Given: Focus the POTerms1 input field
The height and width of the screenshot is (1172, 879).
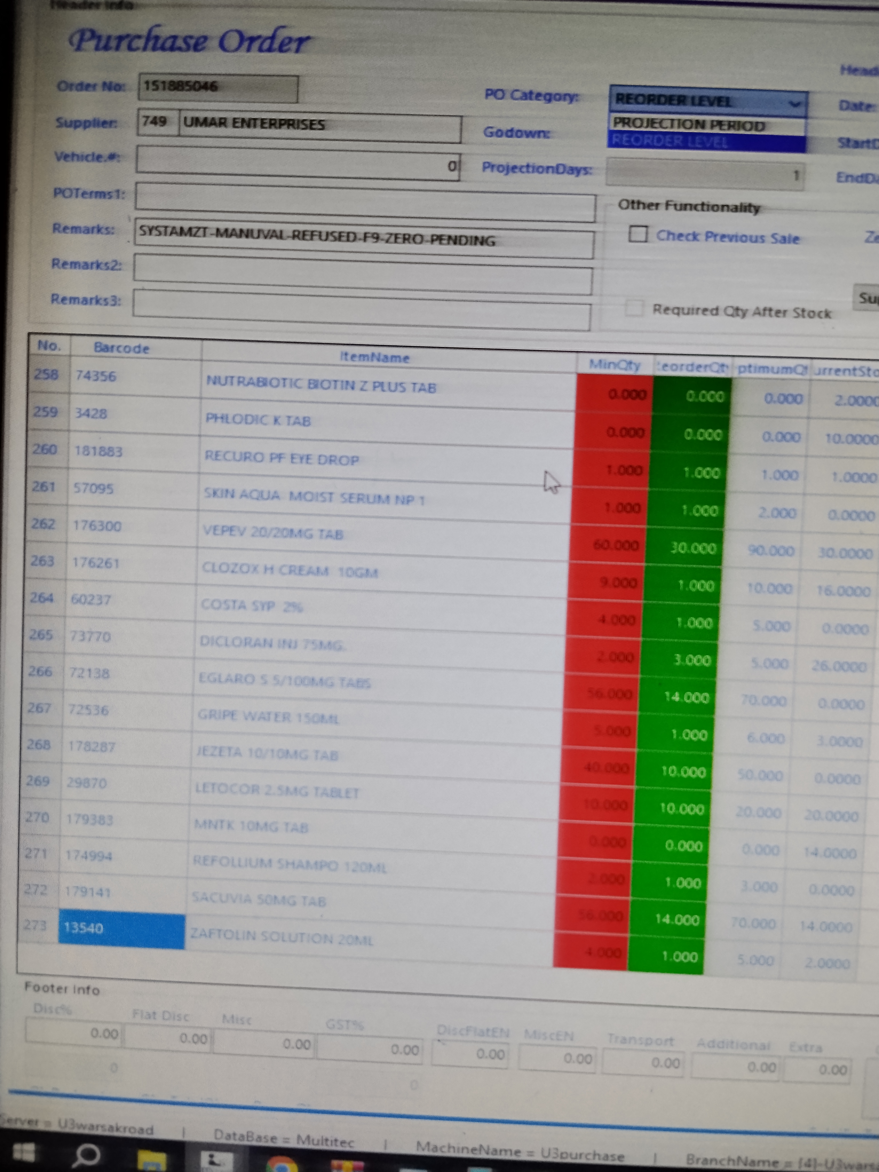Looking at the screenshot, I should 365,202.
